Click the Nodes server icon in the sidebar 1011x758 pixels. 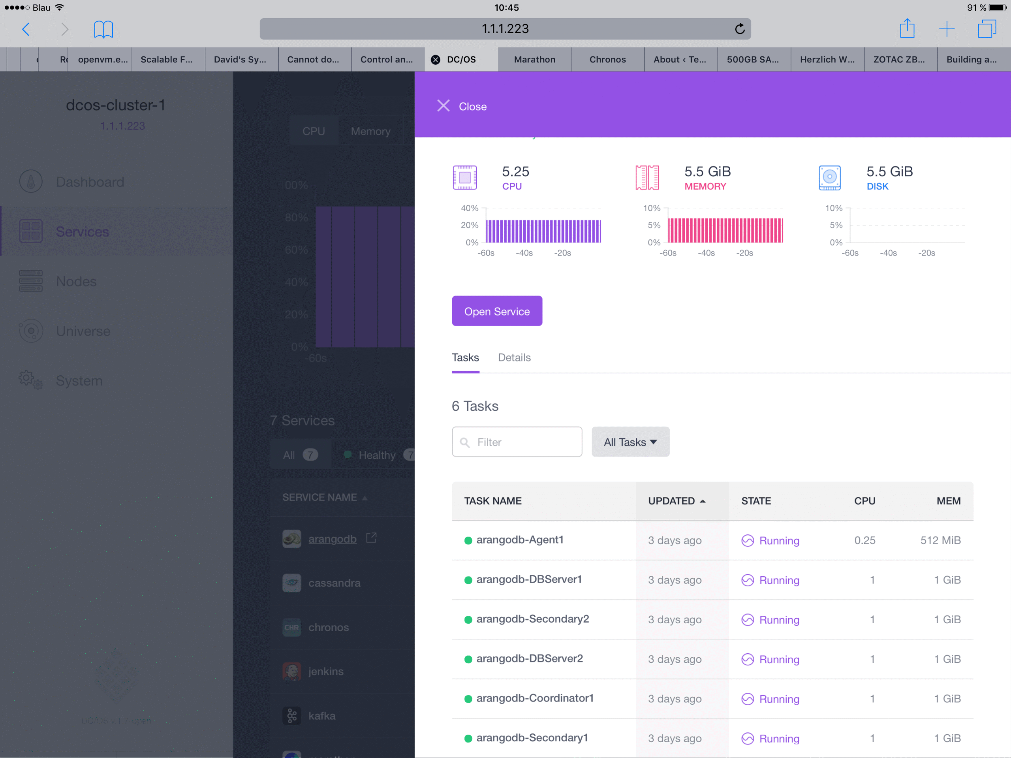click(31, 281)
